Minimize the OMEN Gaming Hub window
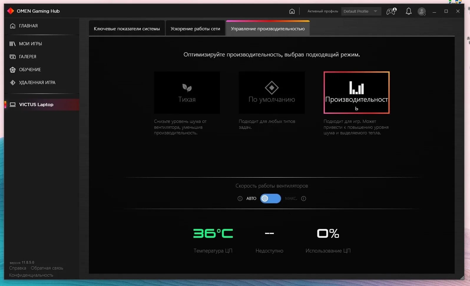470x286 pixels. pos(434,11)
